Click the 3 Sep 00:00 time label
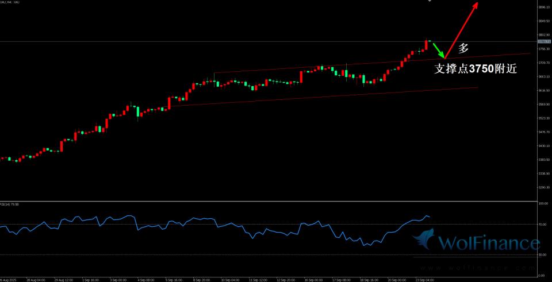The width and height of the screenshot is (552, 282). pos(118,280)
